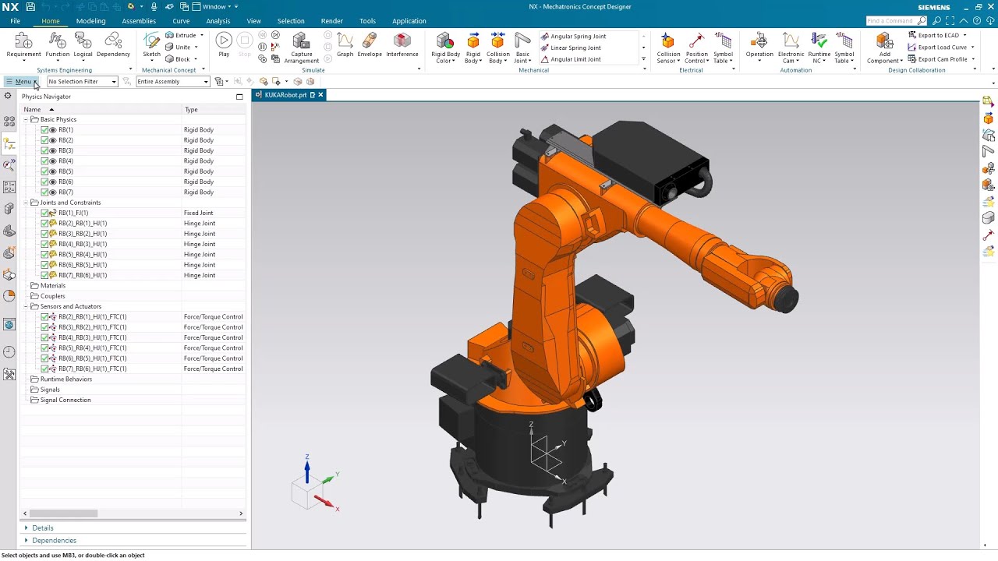Uncheck the RB(1) rigid body checkbox

[x=44, y=130]
